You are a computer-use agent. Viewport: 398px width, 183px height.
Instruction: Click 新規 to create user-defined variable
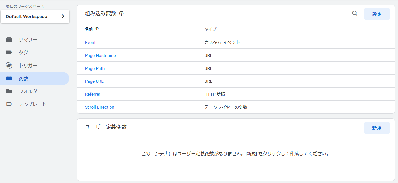click(377, 128)
